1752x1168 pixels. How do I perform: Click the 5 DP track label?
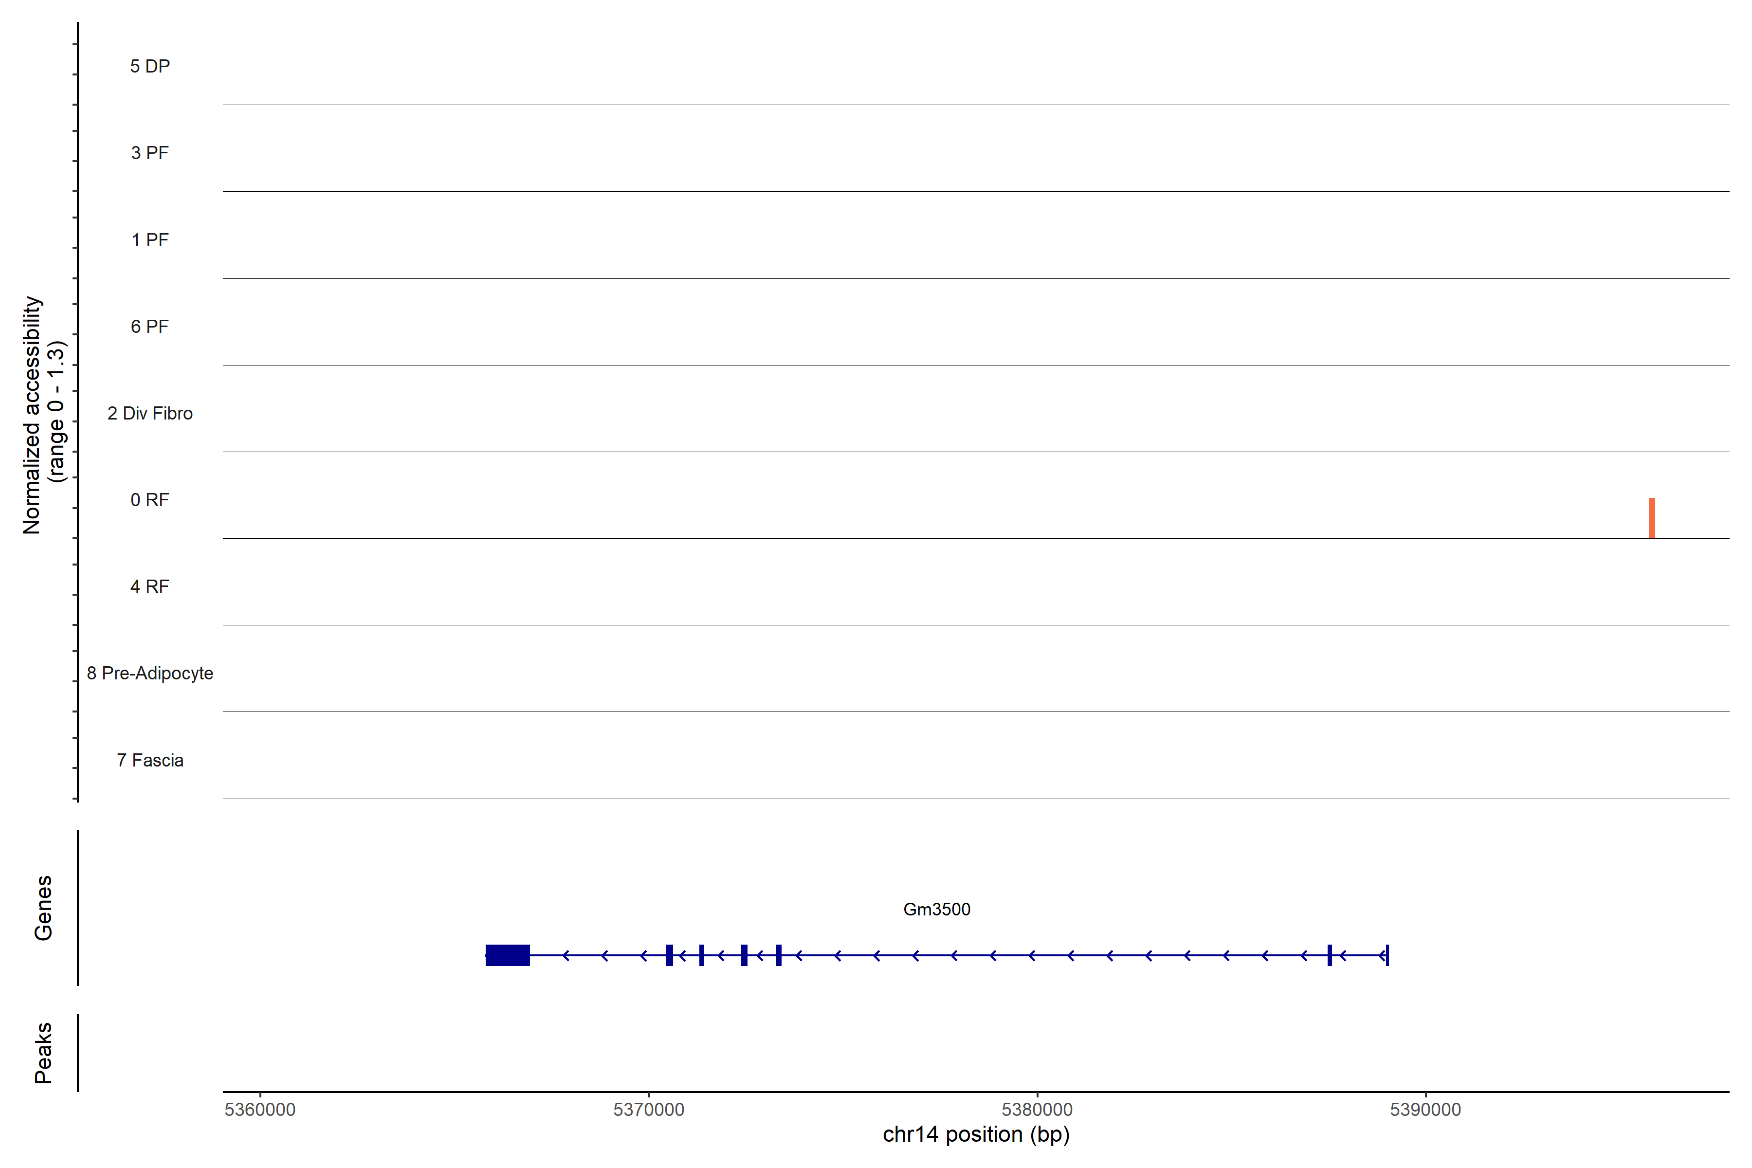coord(150,66)
